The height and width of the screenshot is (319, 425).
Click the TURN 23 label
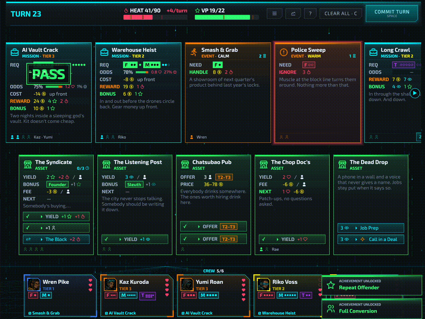(x=26, y=14)
